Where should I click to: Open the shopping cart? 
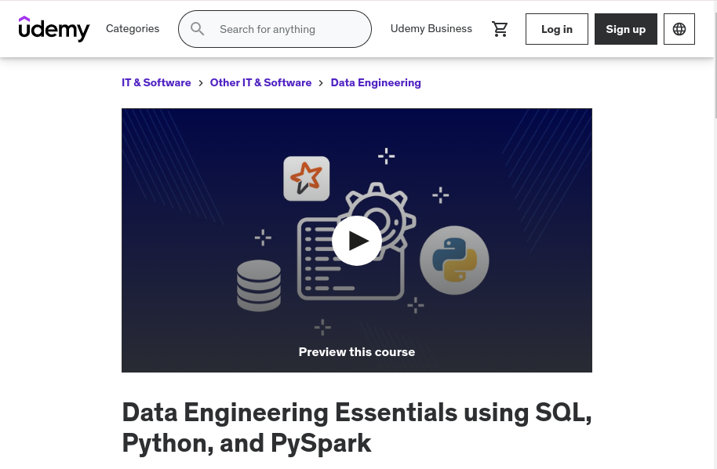coord(500,29)
